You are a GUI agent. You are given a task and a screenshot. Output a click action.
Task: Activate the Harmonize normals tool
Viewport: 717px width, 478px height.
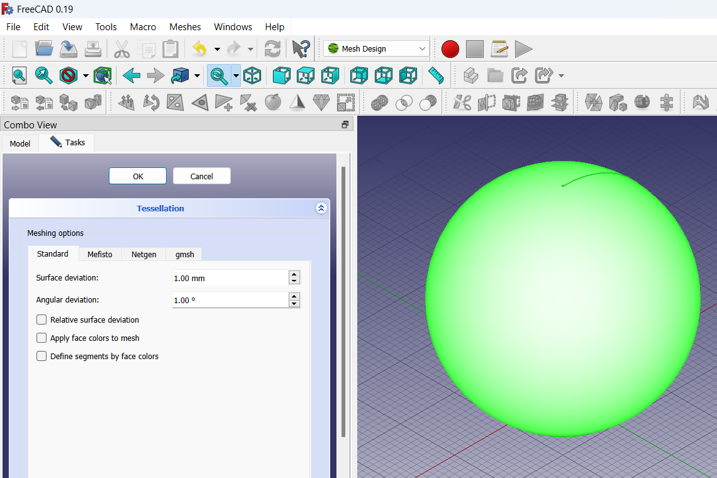click(126, 102)
